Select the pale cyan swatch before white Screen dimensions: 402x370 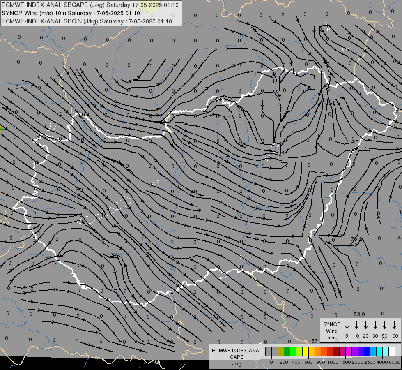[385, 351]
